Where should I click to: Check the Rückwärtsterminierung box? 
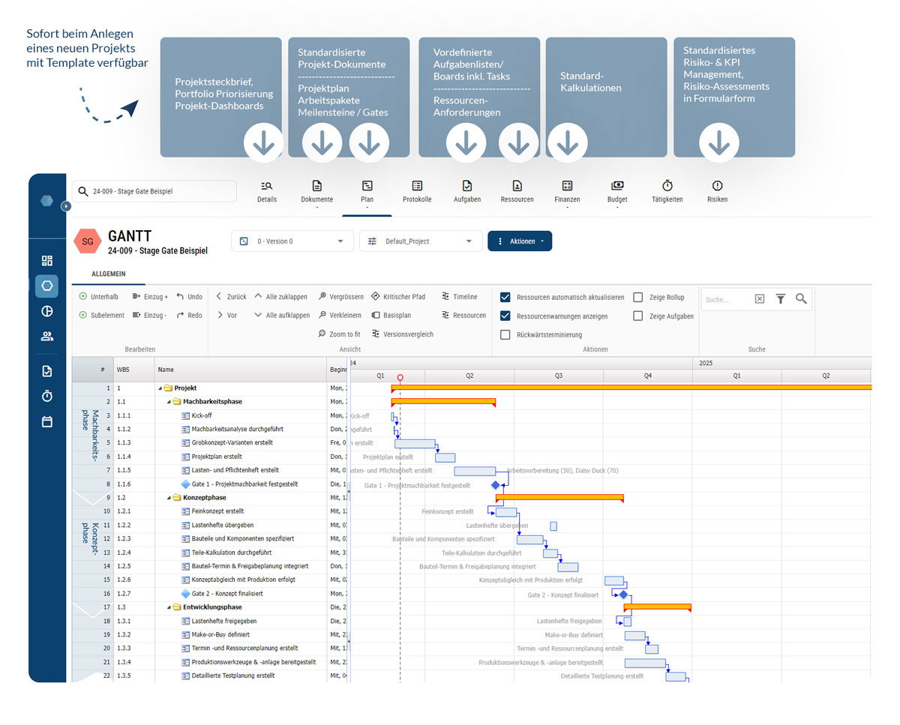pos(505,334)
